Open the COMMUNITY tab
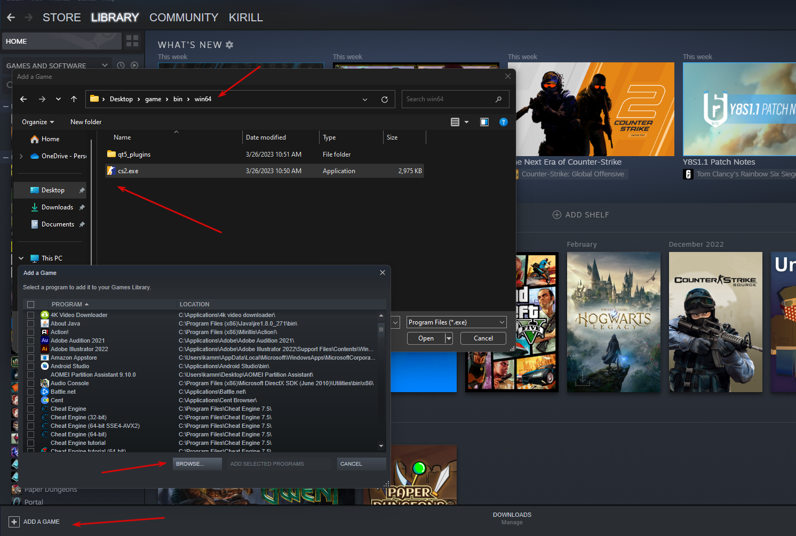This screenshot has width=796, height=536. 184,18
